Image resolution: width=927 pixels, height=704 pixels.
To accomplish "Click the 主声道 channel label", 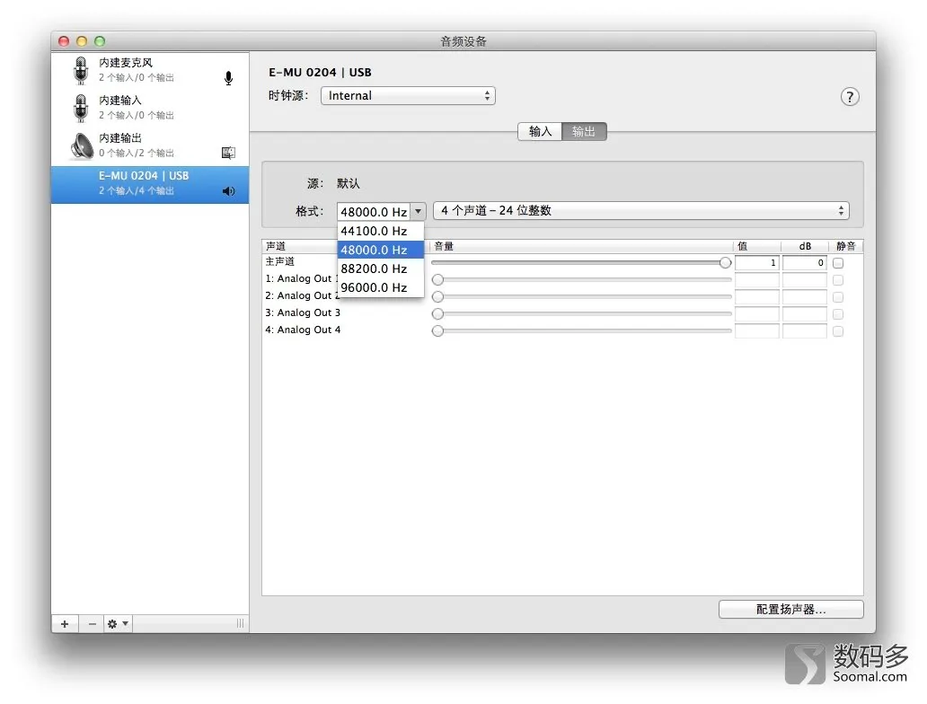I will click(279, 261).
